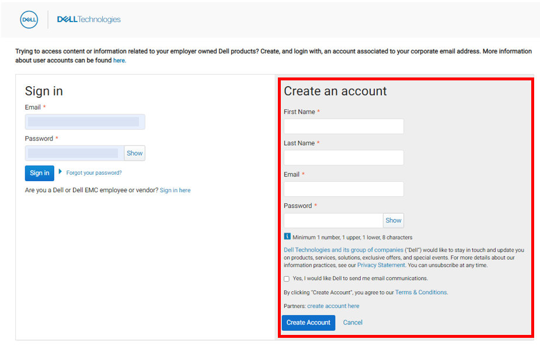Follow the employee 'Sign in here' link

coord(175,190)
